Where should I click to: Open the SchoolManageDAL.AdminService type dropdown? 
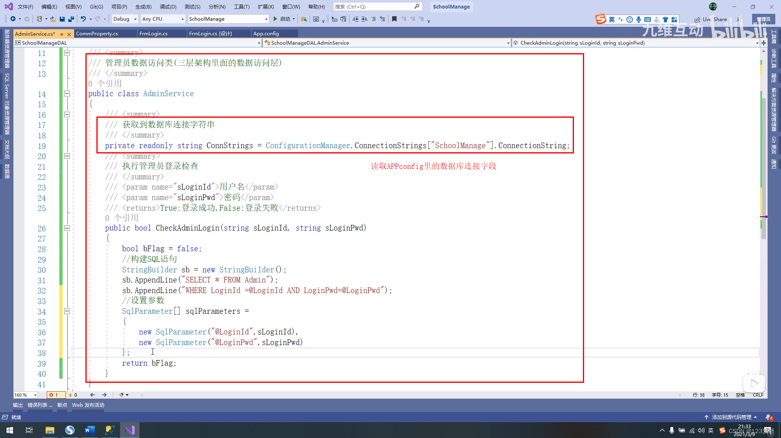click(x=387, y=43)
